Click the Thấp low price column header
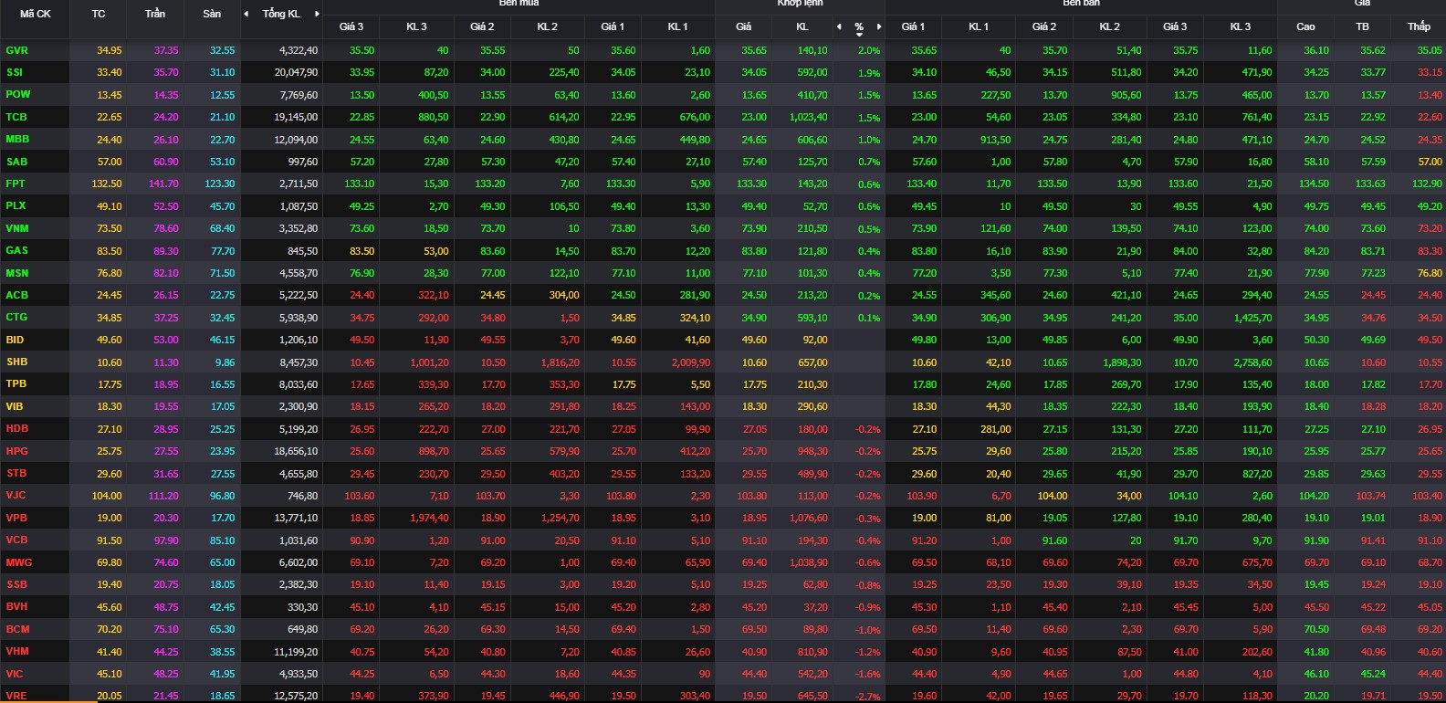Image resolution: width=1446 pixels, height=703 pixels. pos(1419,26)
